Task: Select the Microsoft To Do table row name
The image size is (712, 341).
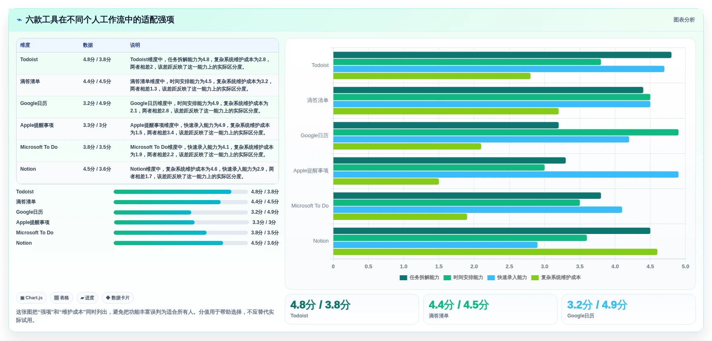Action: tap(39, 147)
